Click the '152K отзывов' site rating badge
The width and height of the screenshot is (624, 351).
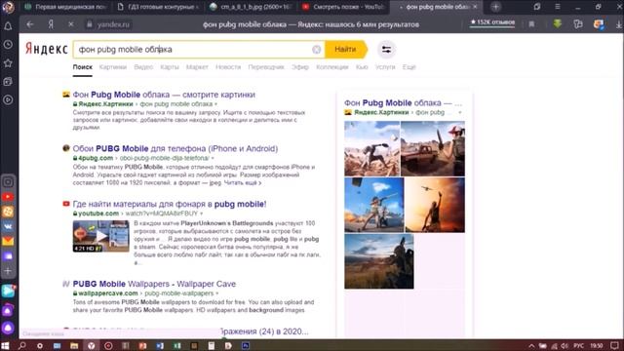492,22
